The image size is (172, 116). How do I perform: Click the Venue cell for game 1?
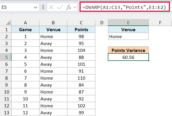(x=53, y=36)
